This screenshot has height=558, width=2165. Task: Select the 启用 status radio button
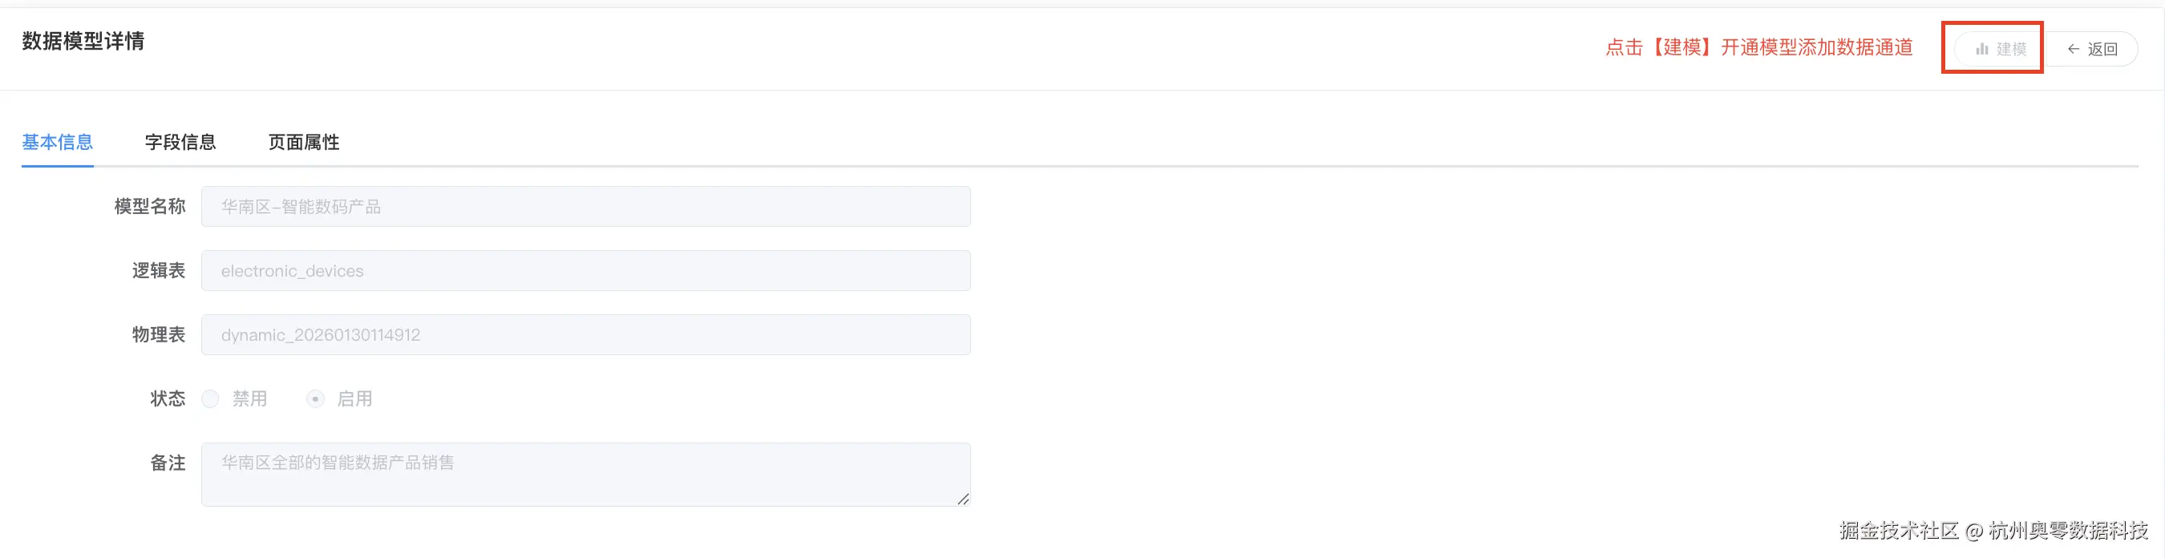pos(315,398)
